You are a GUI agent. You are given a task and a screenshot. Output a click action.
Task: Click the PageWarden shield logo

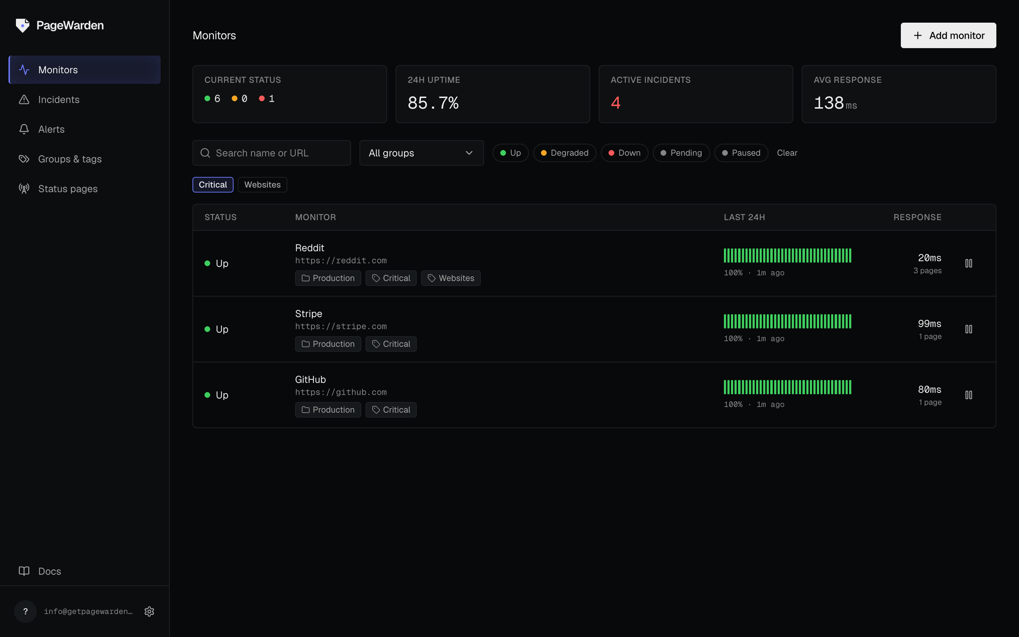pyautogui.click(x=22, y=25)
